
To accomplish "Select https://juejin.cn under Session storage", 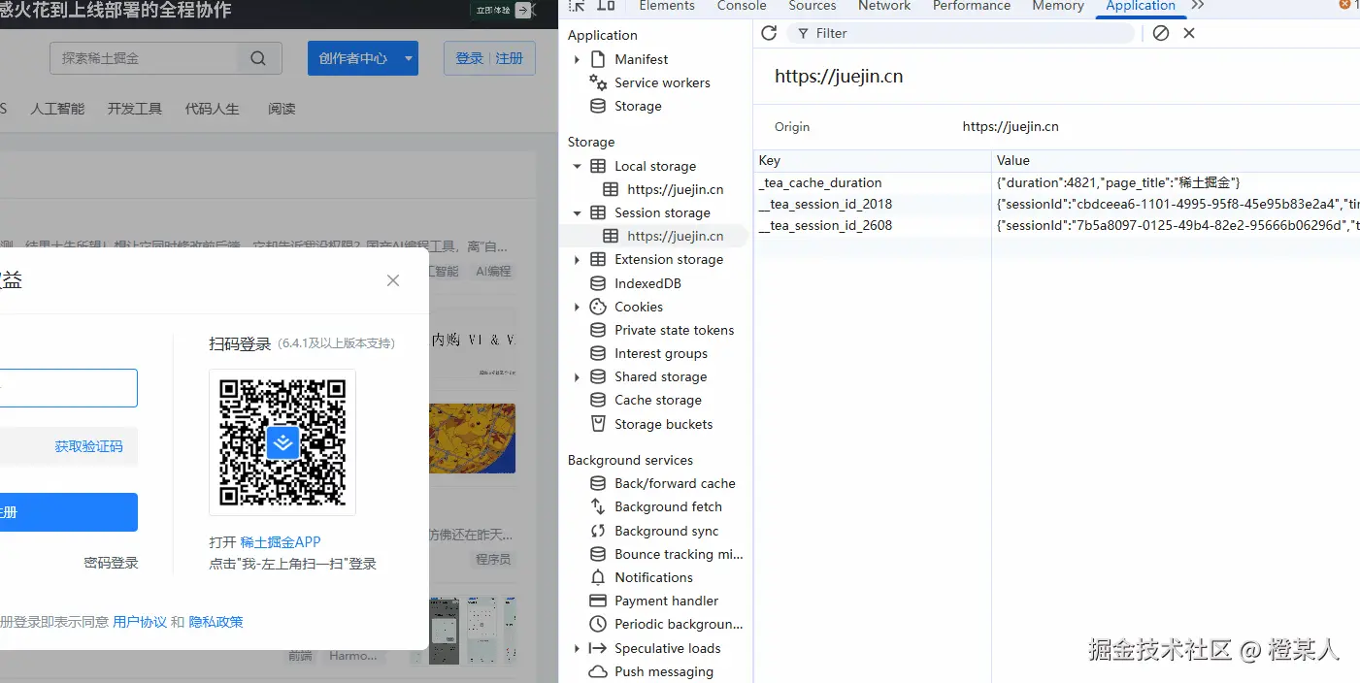I will tap(676, 236).
